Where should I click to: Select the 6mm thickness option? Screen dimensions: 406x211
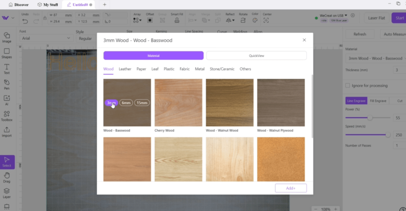pos(126,103)
